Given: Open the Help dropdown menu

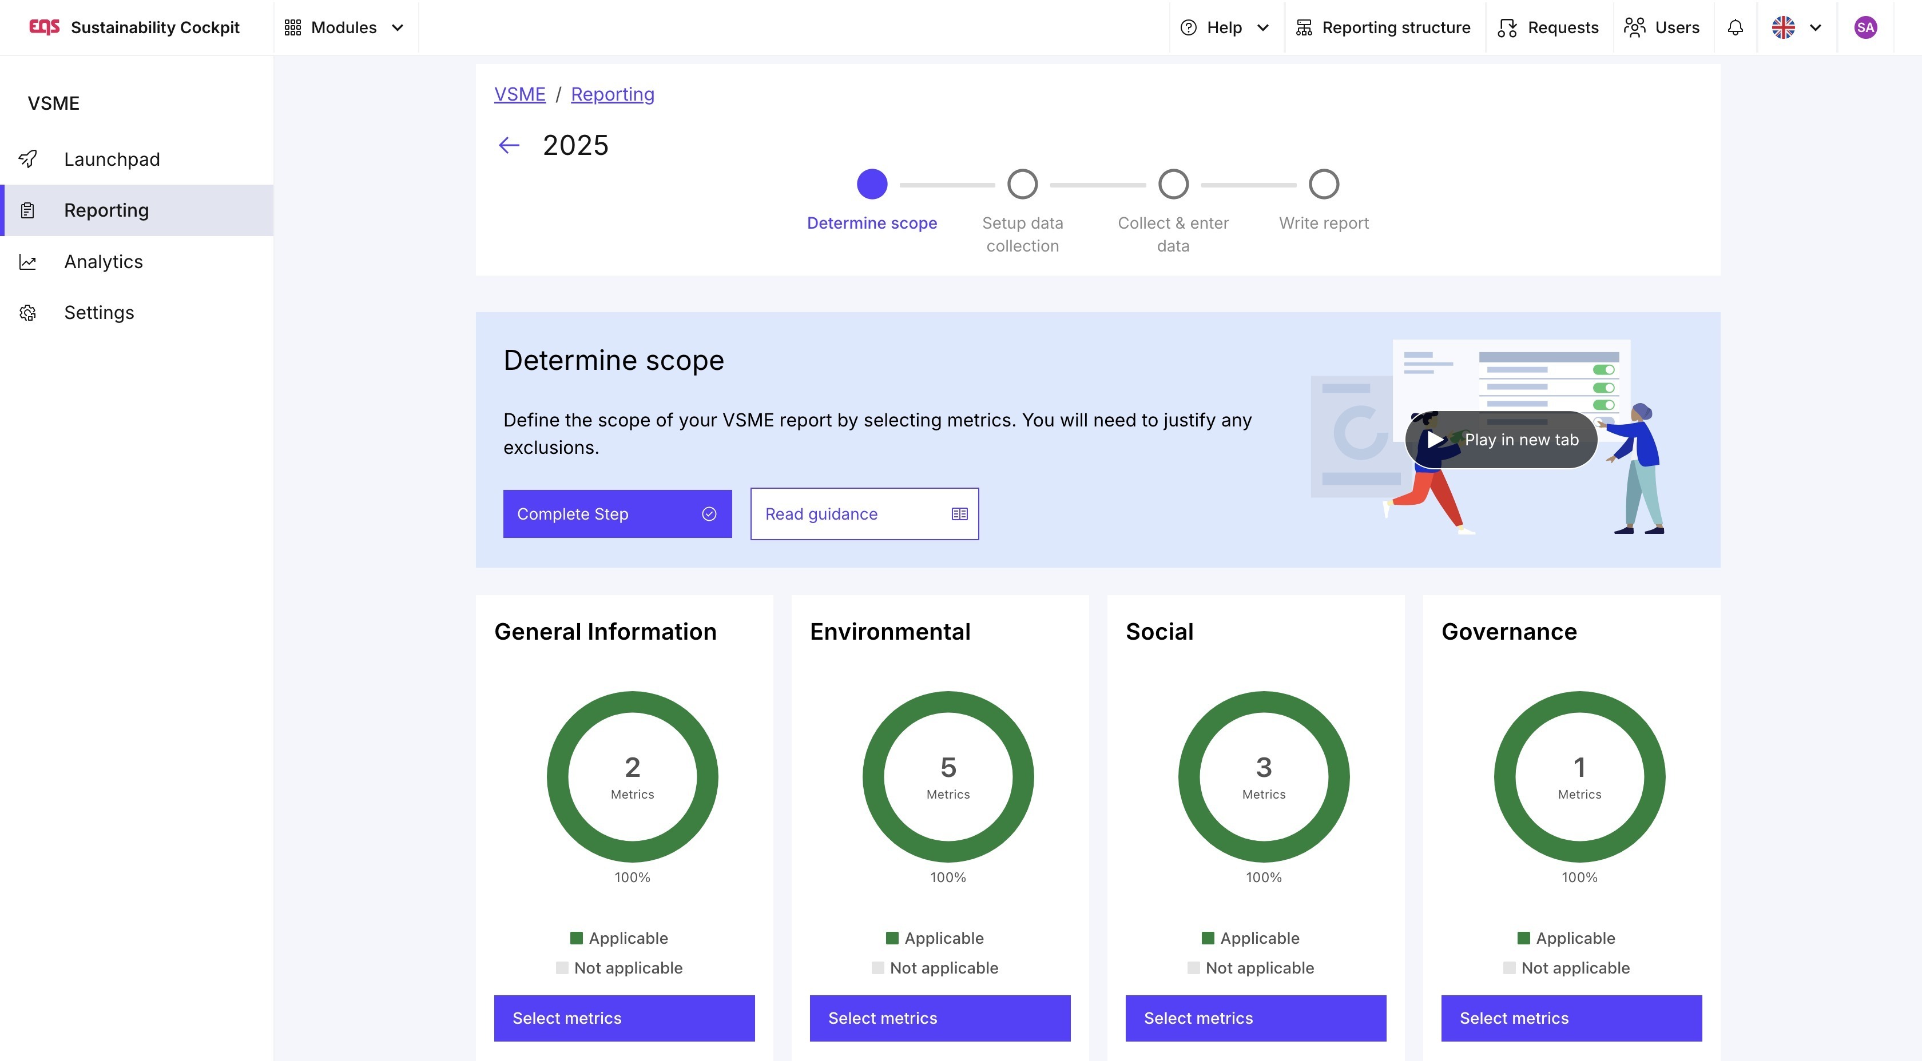Looking at the screenshot, I should coord(1224,27).
